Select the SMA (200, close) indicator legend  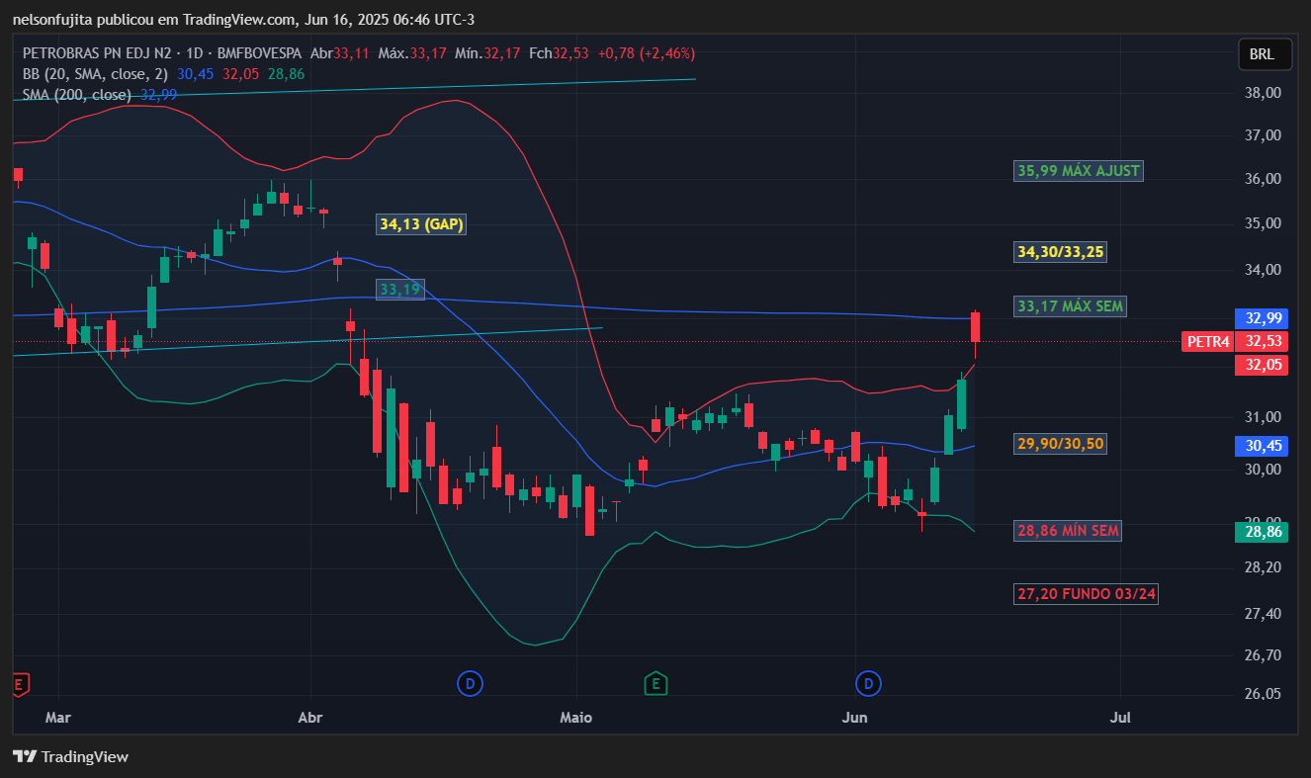point(77,95)
